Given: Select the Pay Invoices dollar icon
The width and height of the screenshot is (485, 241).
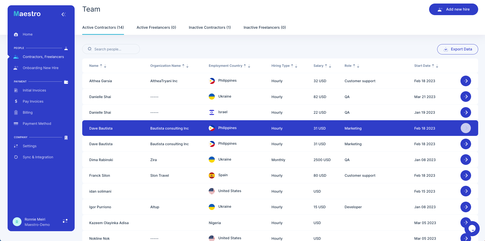Looking at the screenshot, I should coord(16,101).
